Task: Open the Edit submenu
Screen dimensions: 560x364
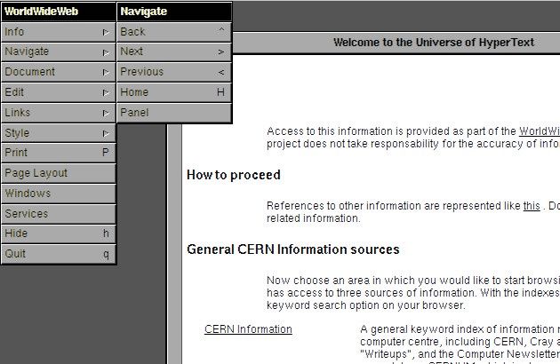Action: tap(58, 92)
